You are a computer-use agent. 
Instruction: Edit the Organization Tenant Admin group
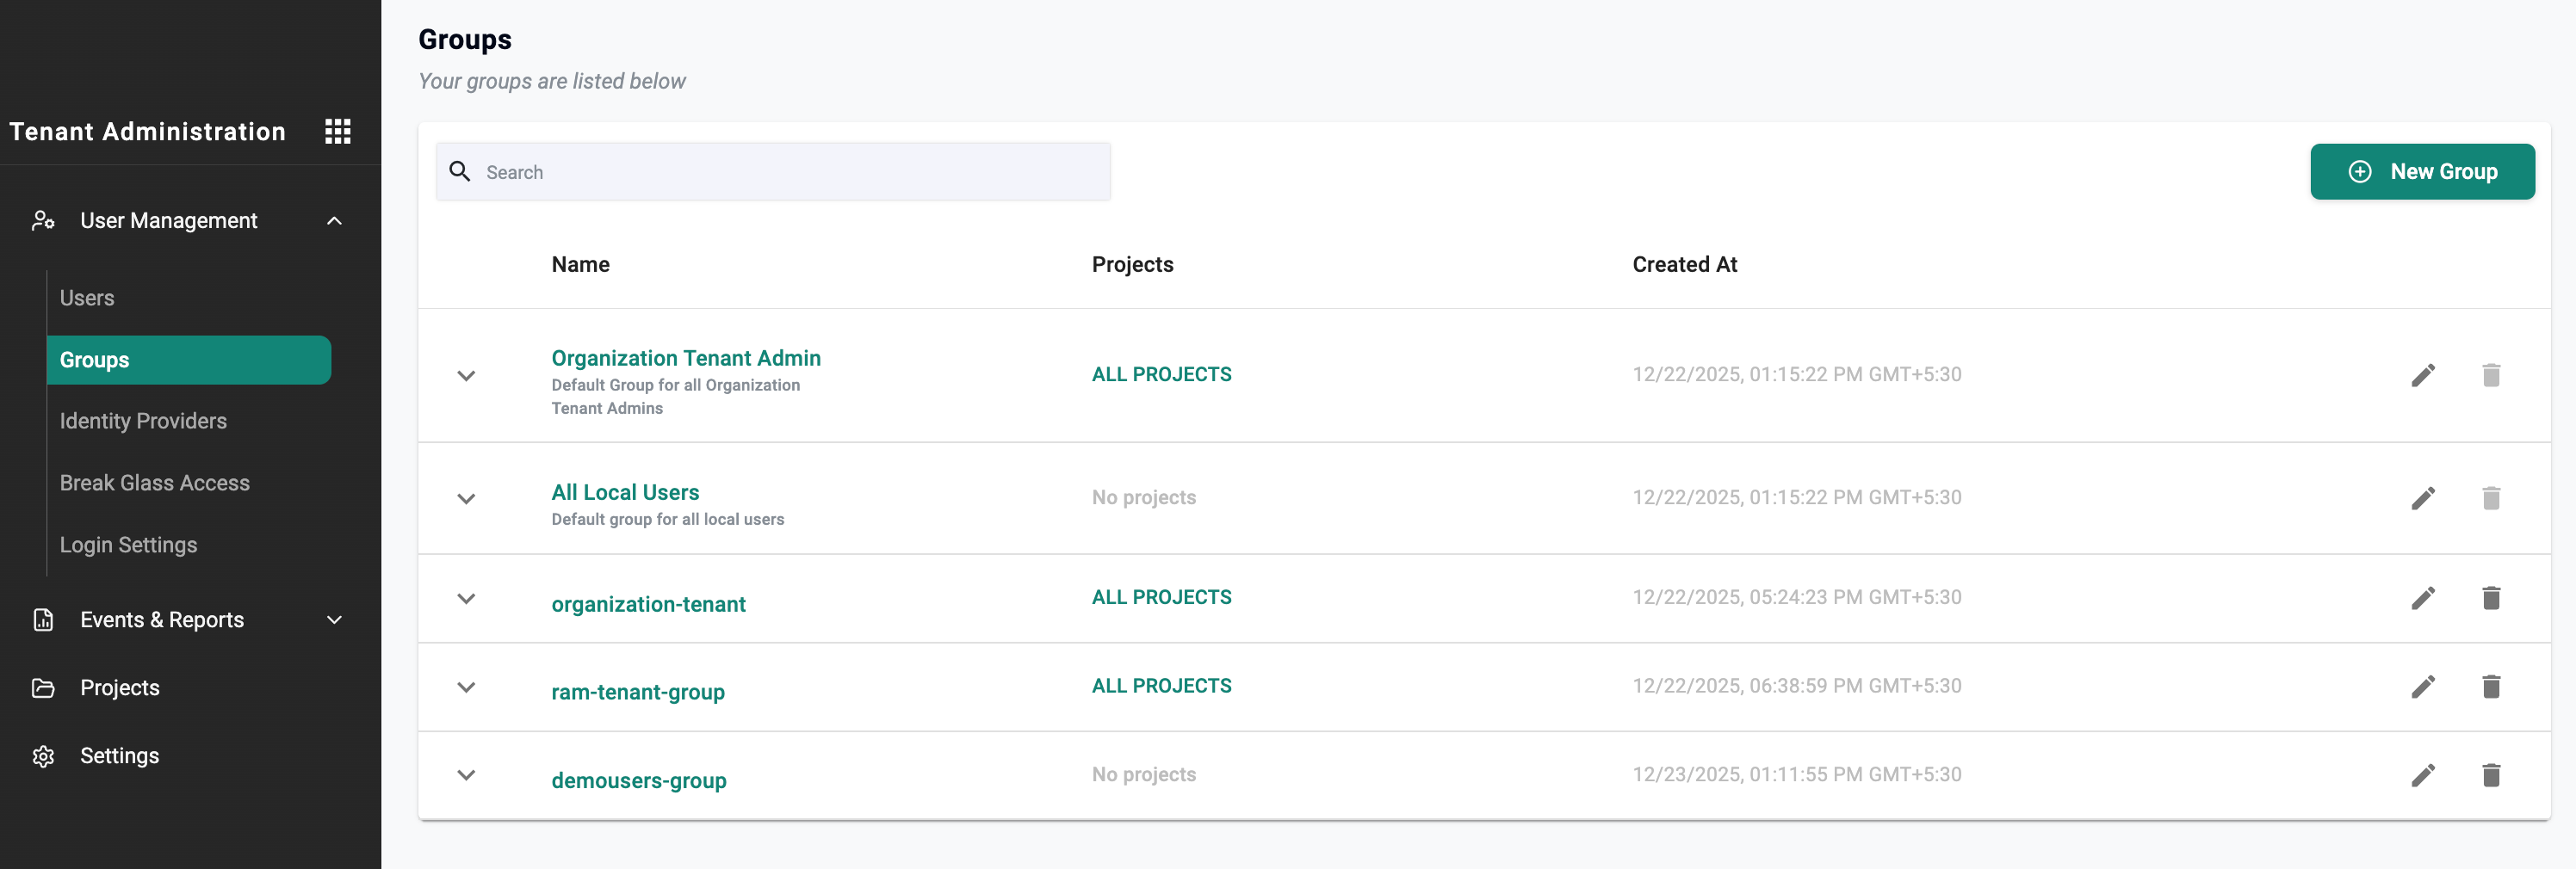[2422, 374]
